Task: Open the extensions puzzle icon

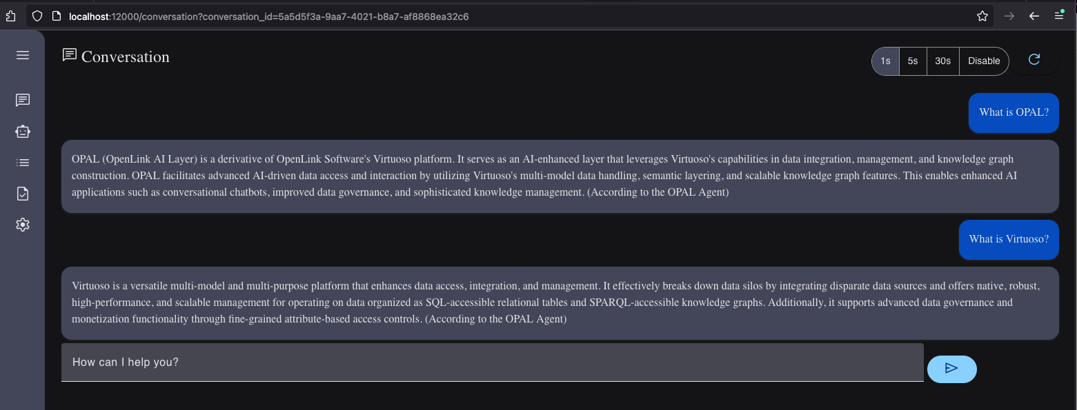Action: pyautogui.click(x=9, y=16)
